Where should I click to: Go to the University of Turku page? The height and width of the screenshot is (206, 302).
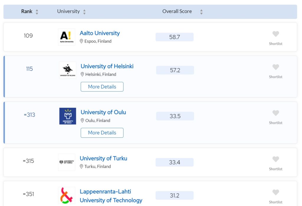pos(103,158)
